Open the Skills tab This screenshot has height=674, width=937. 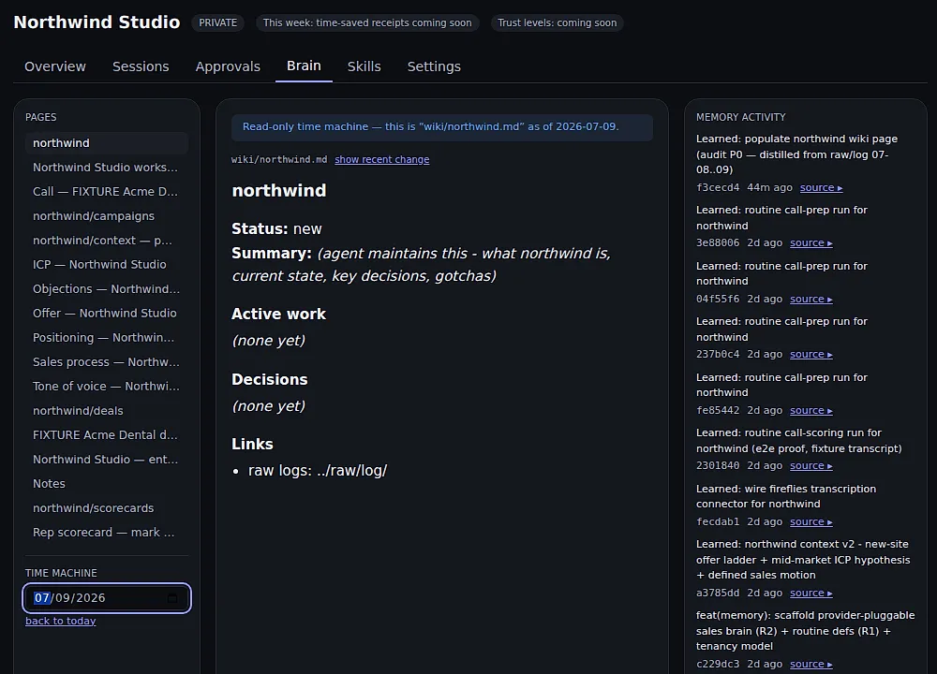364,66
